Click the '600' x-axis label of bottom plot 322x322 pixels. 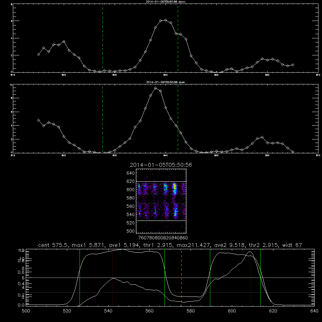[232, 311]
